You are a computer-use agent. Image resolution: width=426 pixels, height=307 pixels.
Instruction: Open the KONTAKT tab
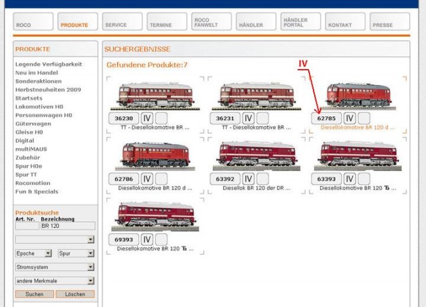coord(345,21)
